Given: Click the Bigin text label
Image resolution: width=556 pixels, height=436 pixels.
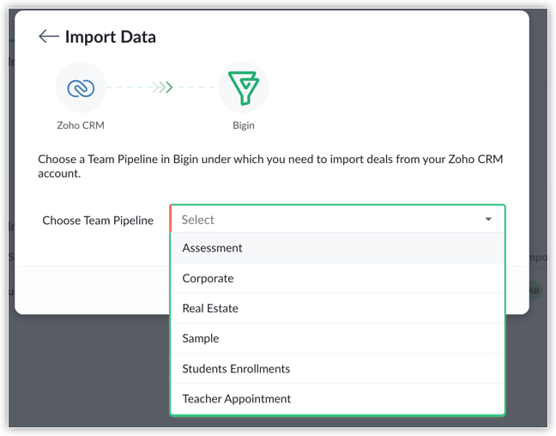Looking at the screenshot, I should [244, 125].
